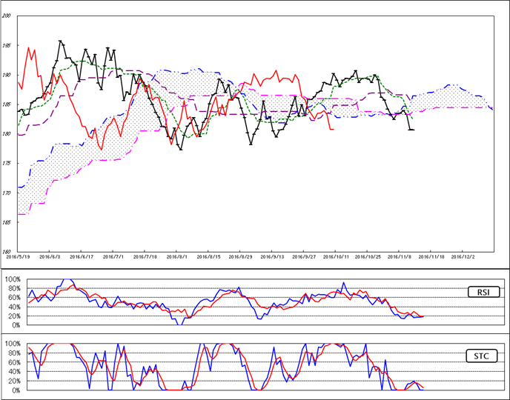Click the STC legend label box
Viewport: 510px width, 400px height.
pos(480,356)
